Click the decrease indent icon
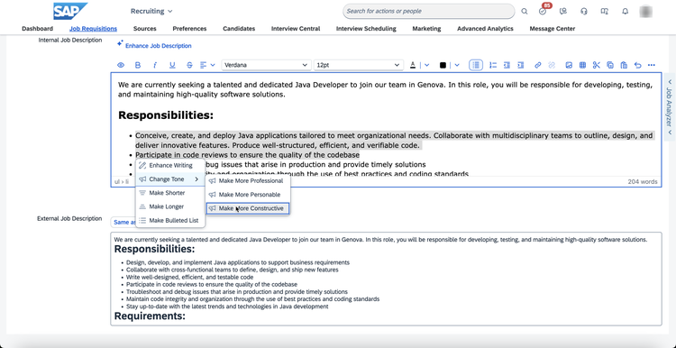Viewport: 676px width, 348px height. (x=507, y=65)
